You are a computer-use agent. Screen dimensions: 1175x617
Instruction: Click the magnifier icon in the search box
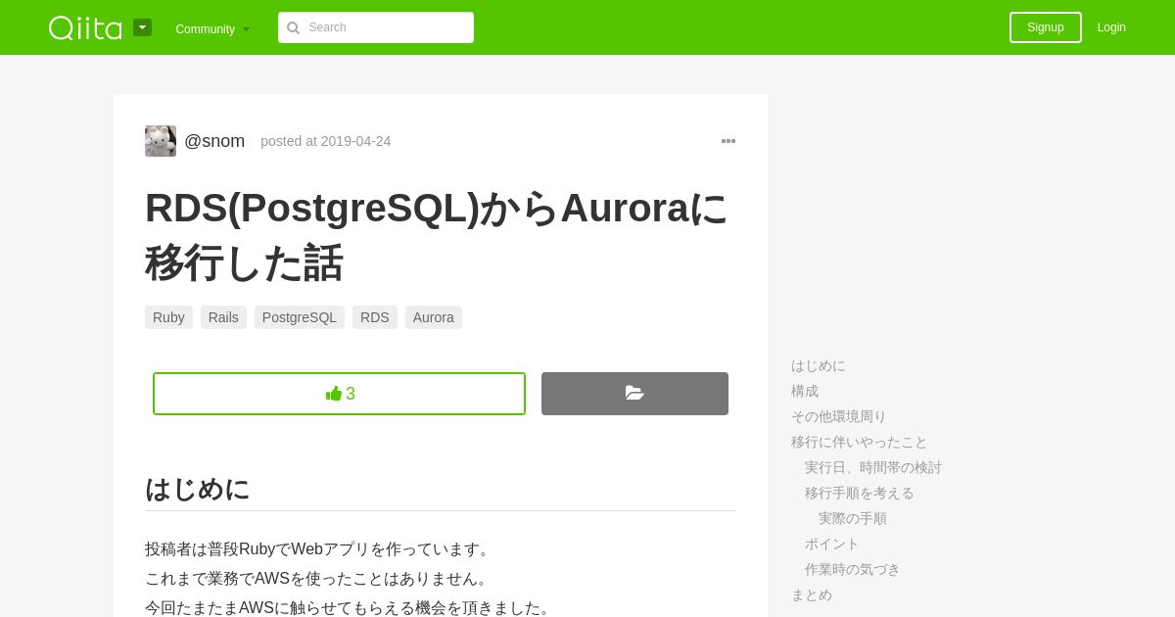(x=293, y=27)
